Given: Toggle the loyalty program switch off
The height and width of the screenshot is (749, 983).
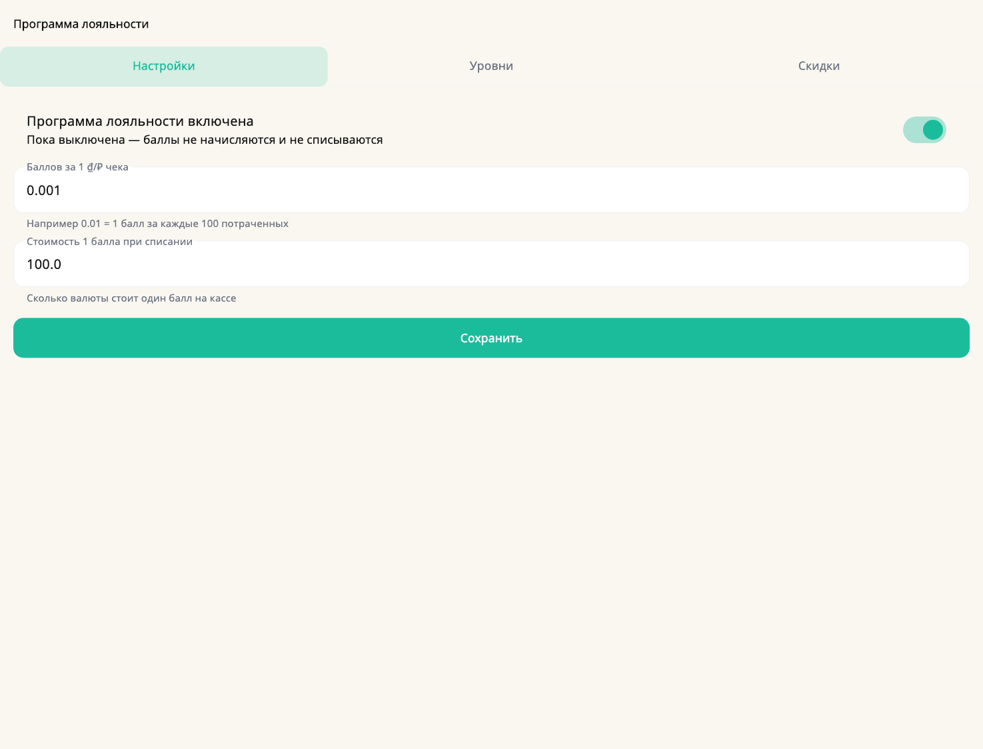Looking at the screenshot, I should click(x=924, y=130).
